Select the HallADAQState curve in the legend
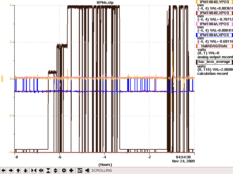The width and height of the screenshot is (233, 174). tap(214, 46)
